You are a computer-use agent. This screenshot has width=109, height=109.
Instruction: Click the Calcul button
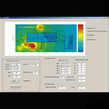coord(14,81)
